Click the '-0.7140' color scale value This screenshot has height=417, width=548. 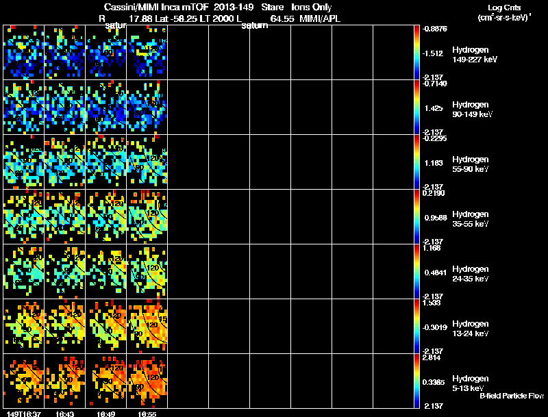tap(434, 84)
